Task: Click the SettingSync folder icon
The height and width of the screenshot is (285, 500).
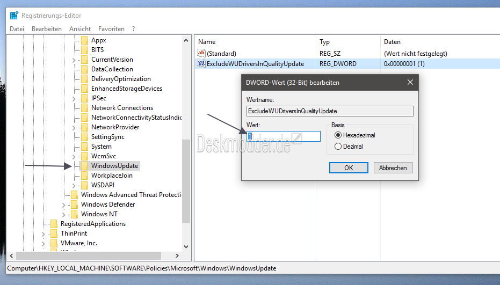Action: tap(84, 137)
